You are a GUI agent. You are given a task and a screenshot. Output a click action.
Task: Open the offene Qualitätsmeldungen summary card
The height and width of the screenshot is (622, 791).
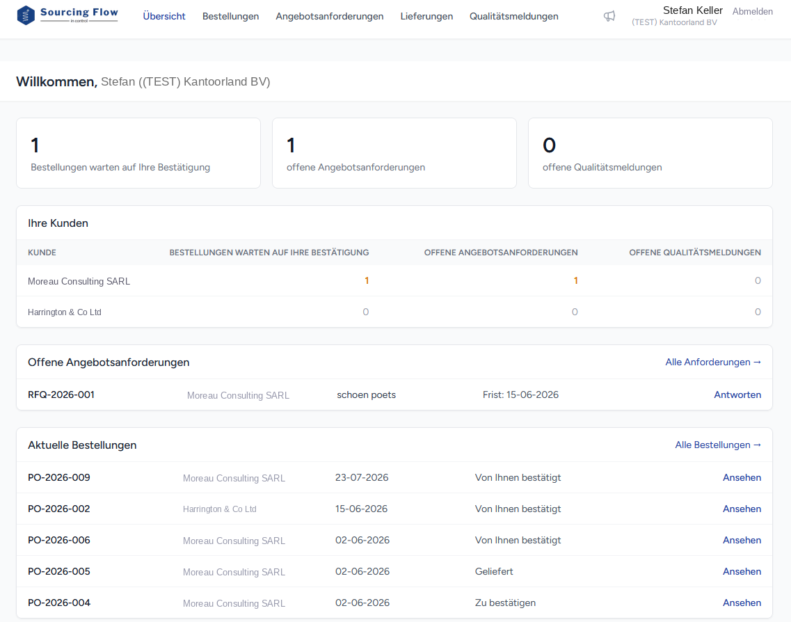coord(650,153)
